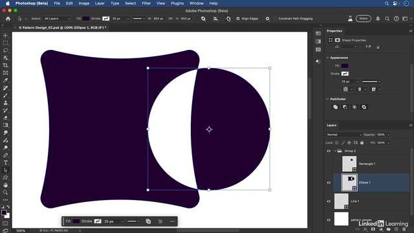Open the beaker beta feedback icon
This screenshot has height=233, width=414.
350,19
